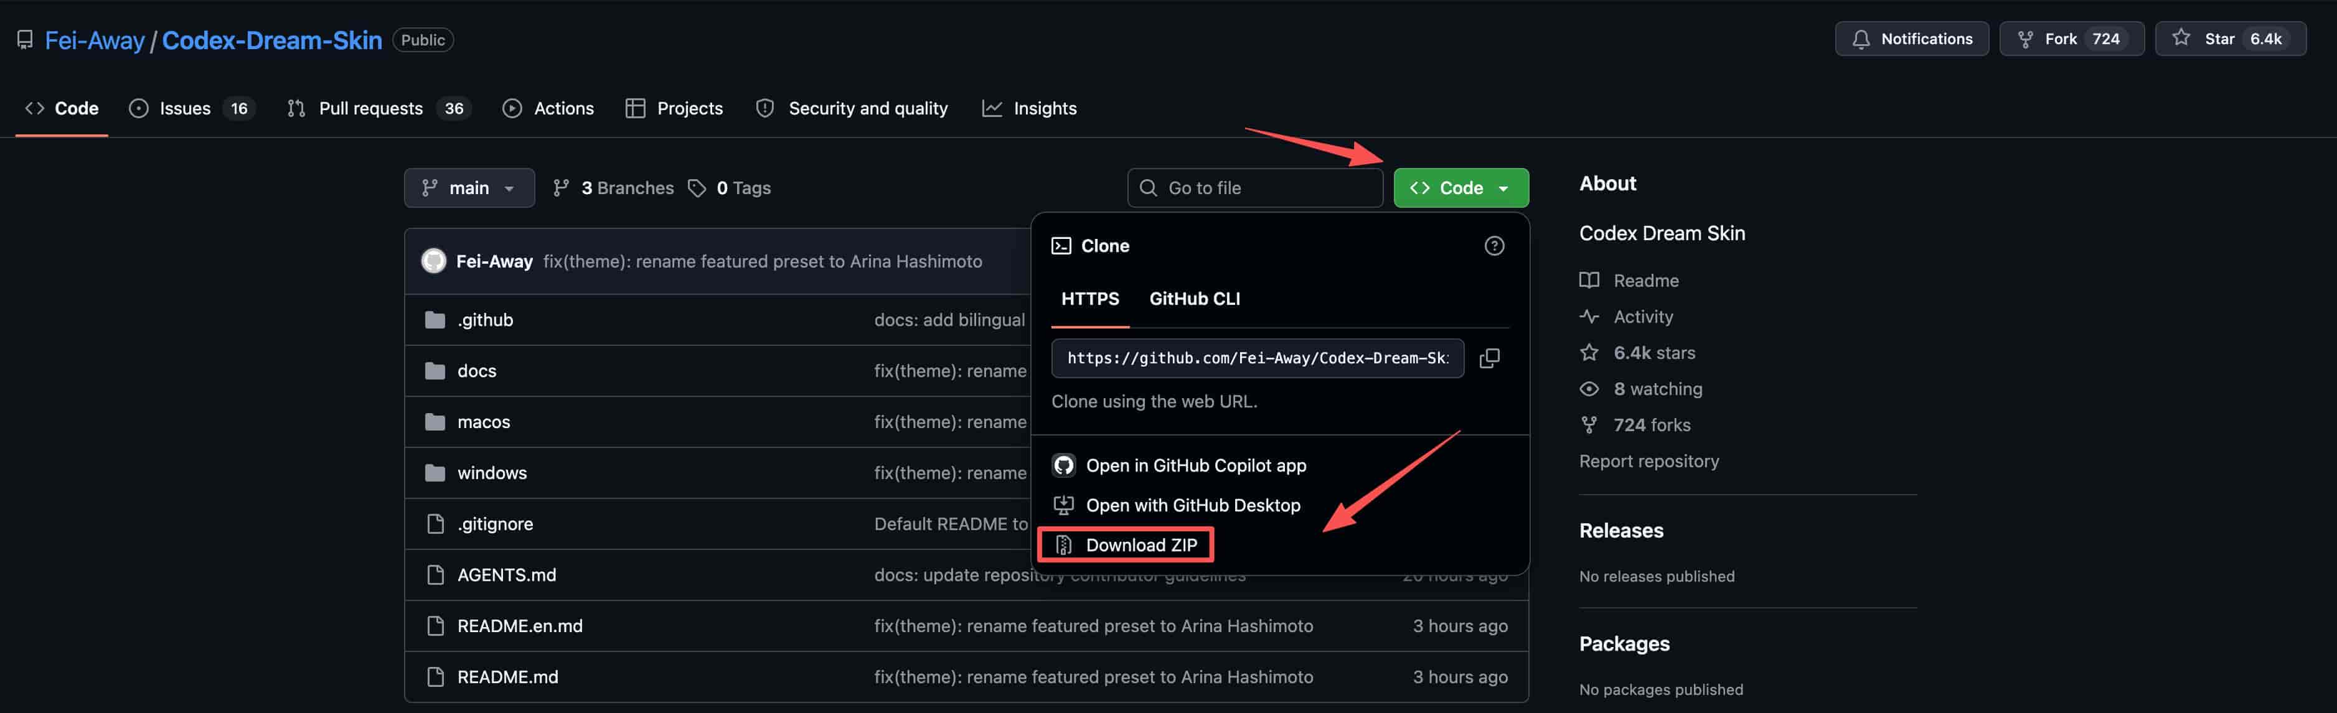2337x713 pixels.
Task: Copy the HTTPS clone URL to clipboard
Action: [x=1490, y=358]
